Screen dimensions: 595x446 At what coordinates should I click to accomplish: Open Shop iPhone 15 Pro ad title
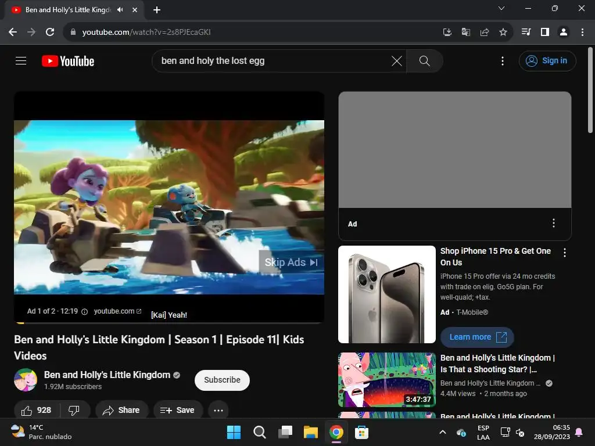(496, 256)
